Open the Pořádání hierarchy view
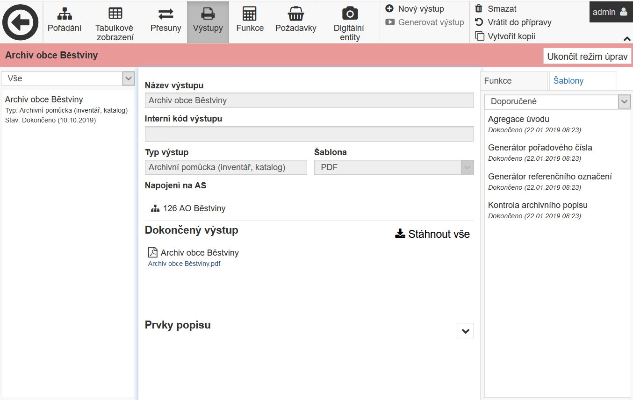Screen dimensions: 633x400 65,21
